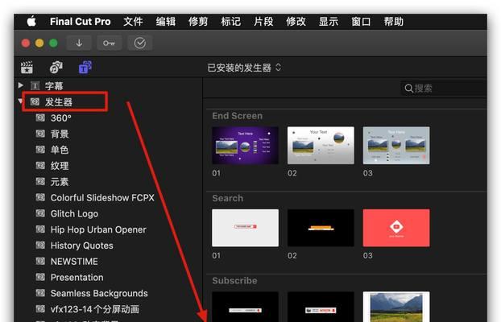Screen dimensions: 501x322
Task: Select End Screen 03 thumbnail
Action: coord(396,146)
